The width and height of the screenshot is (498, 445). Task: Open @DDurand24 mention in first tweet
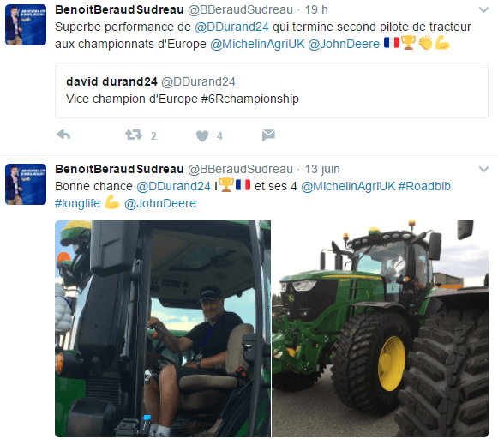pos(231,27)
